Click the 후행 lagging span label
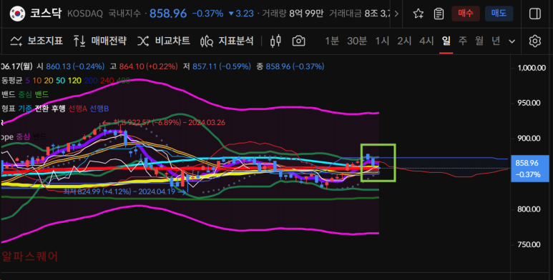 click(58, 109)
